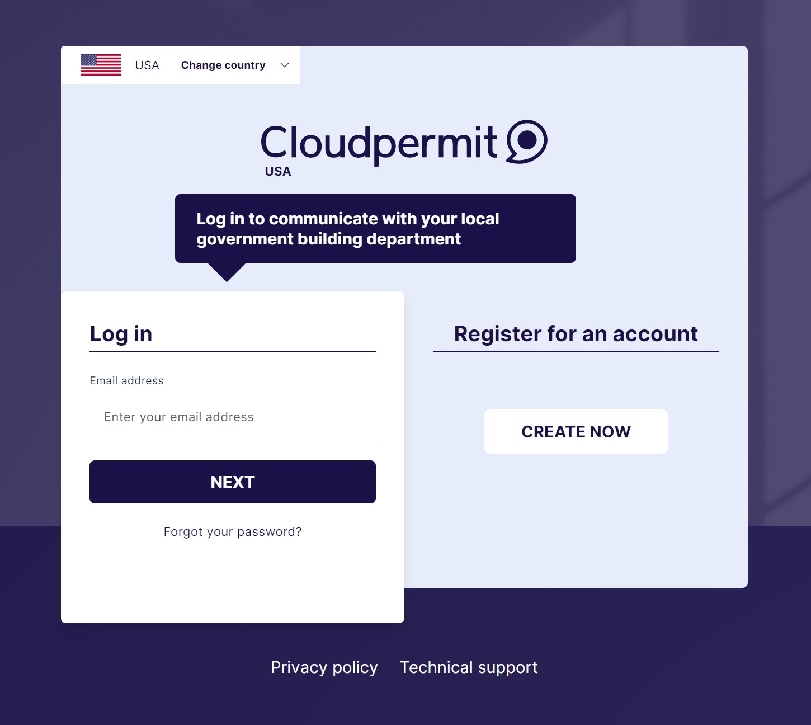Click the USA subtitle under the logo

coord(277,171)
